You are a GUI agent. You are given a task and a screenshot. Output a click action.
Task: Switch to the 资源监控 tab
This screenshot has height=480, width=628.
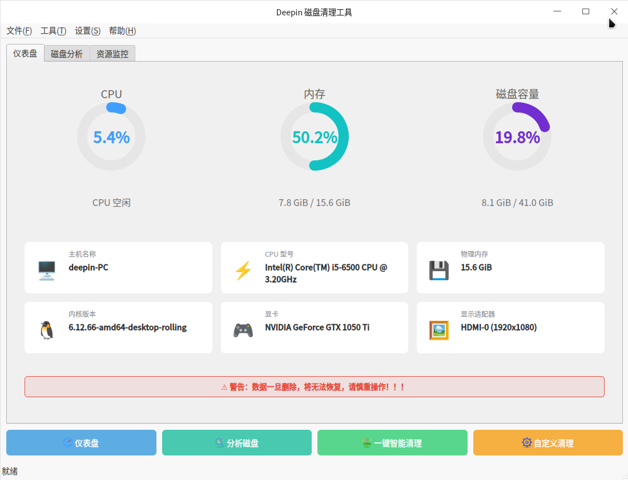coord(112,54)
